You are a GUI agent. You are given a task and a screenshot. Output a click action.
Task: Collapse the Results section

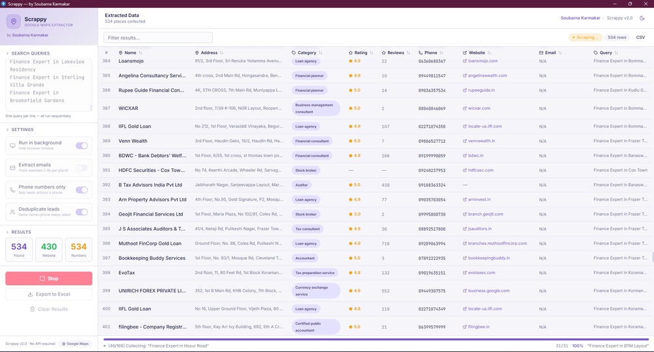(19, 232)
